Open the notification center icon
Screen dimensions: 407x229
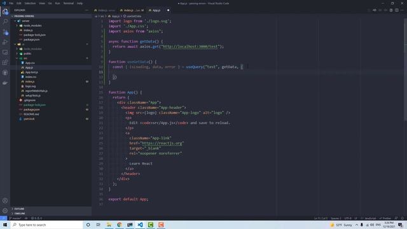click(400, 225)
